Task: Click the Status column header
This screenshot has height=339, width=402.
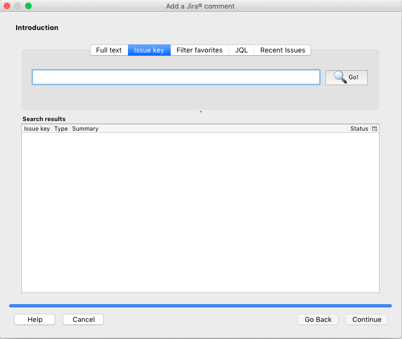Action: 359,129
